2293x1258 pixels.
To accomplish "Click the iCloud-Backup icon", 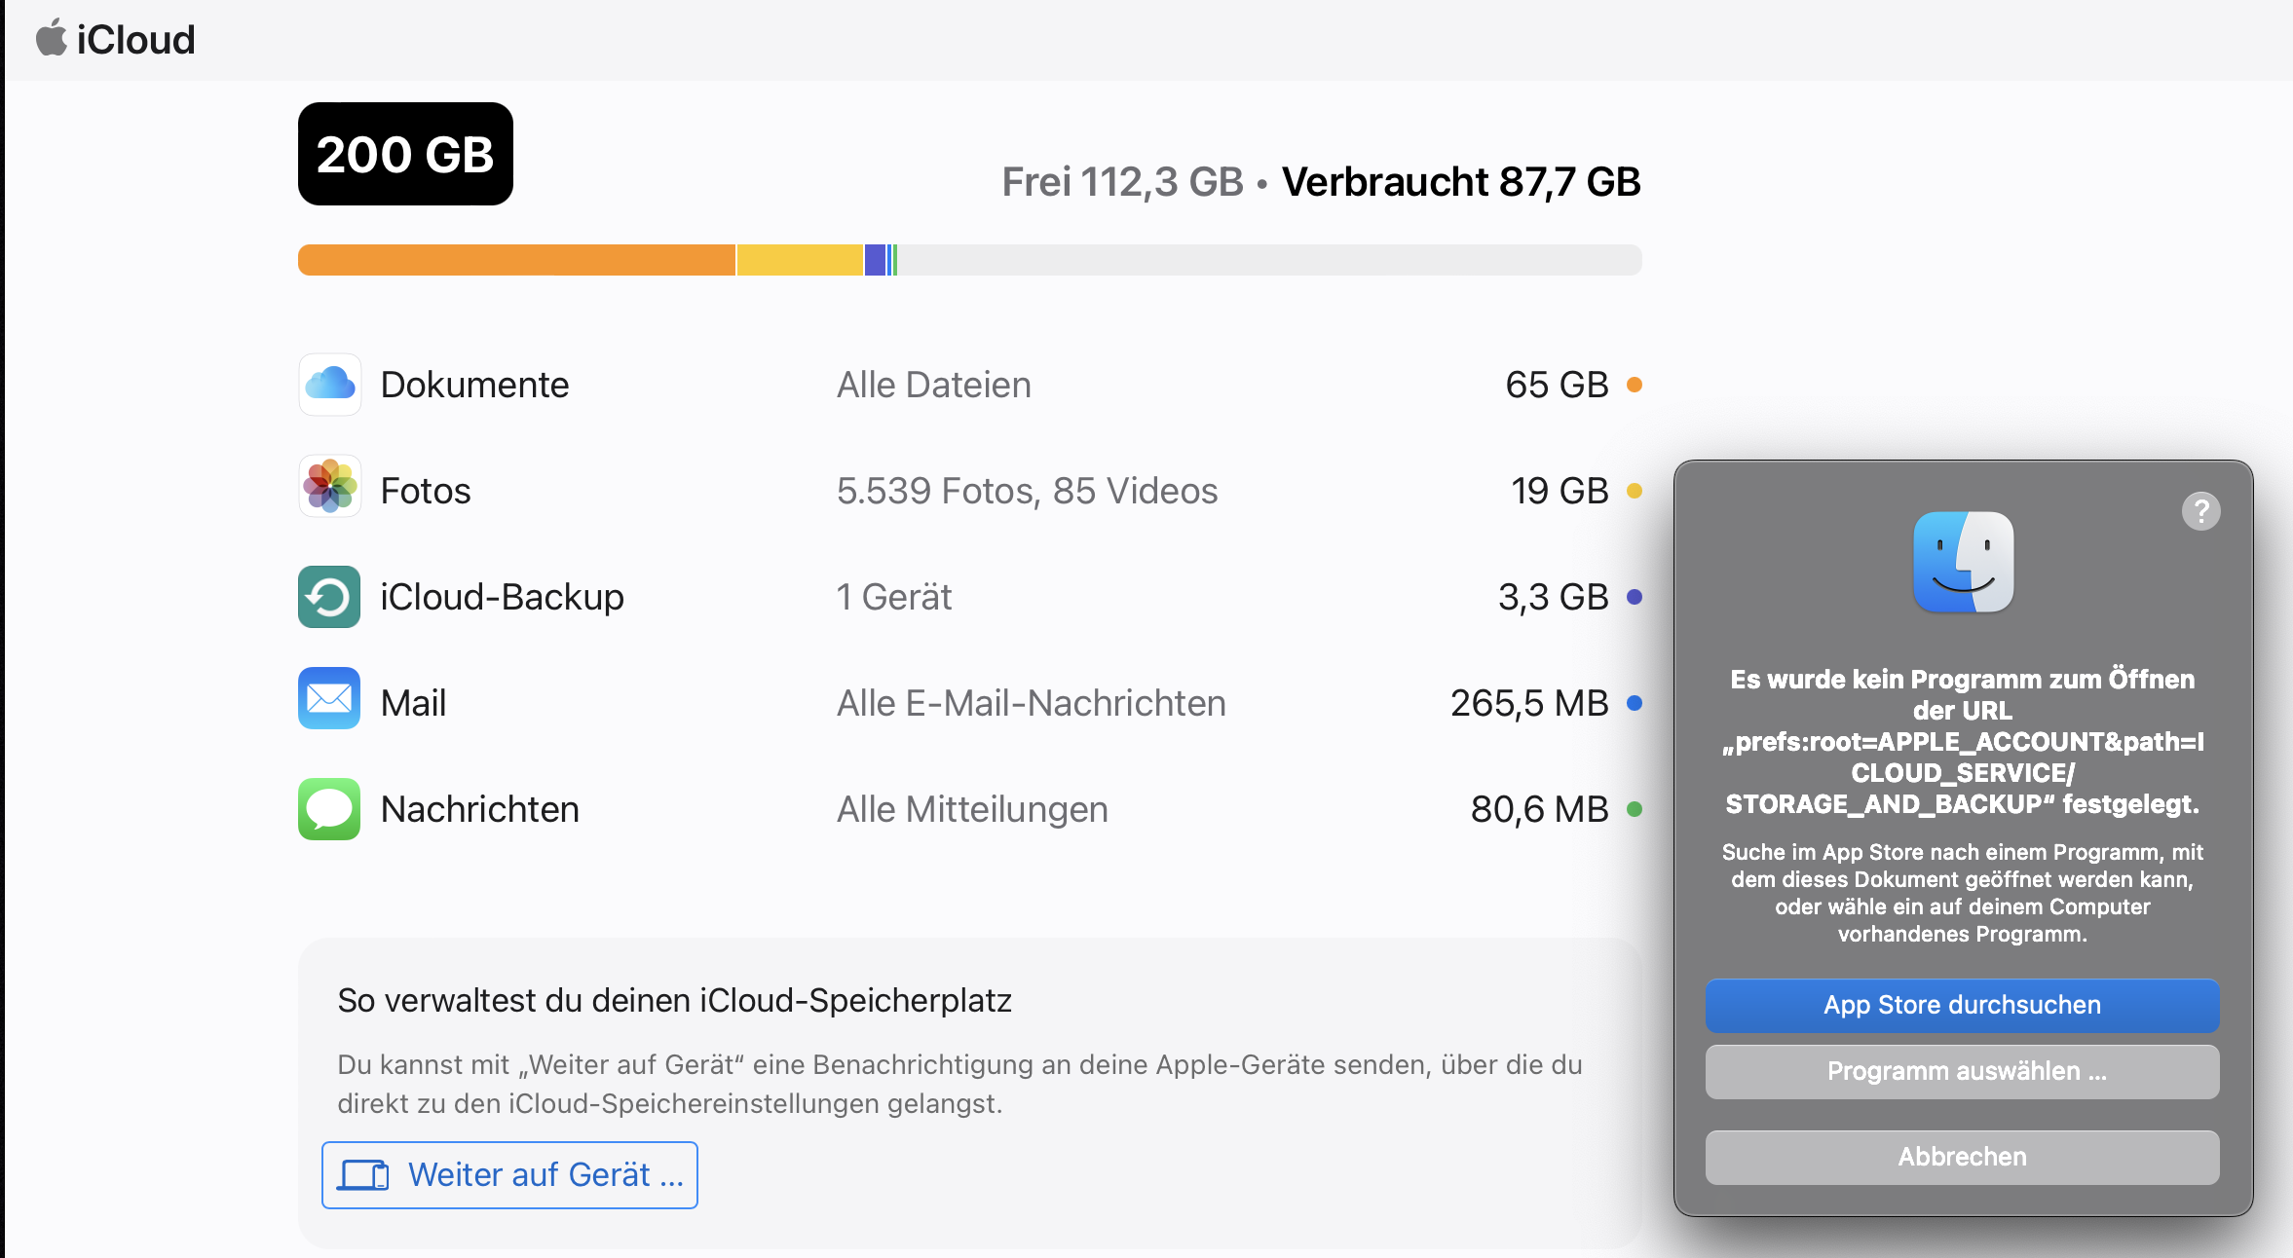I will click(329, 597).
